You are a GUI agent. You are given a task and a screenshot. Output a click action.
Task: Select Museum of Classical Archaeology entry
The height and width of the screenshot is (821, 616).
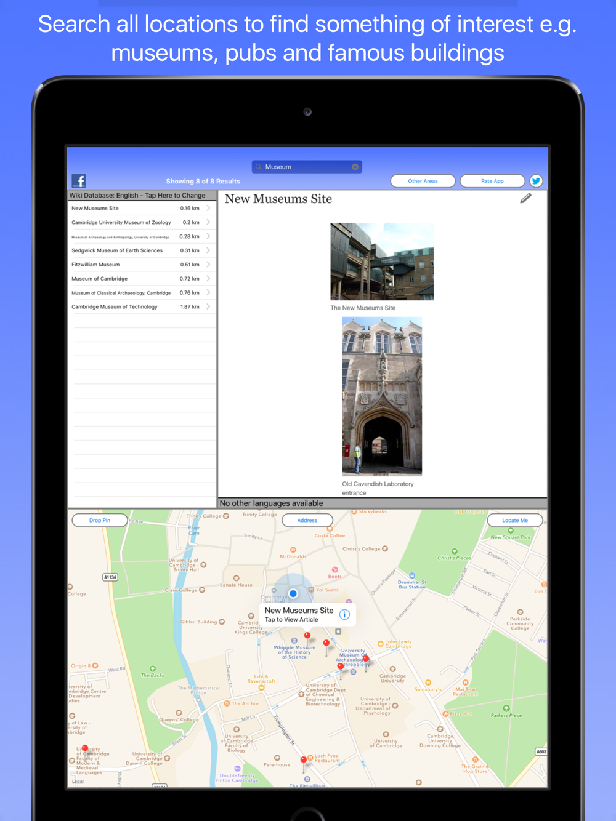pos(142,293)
